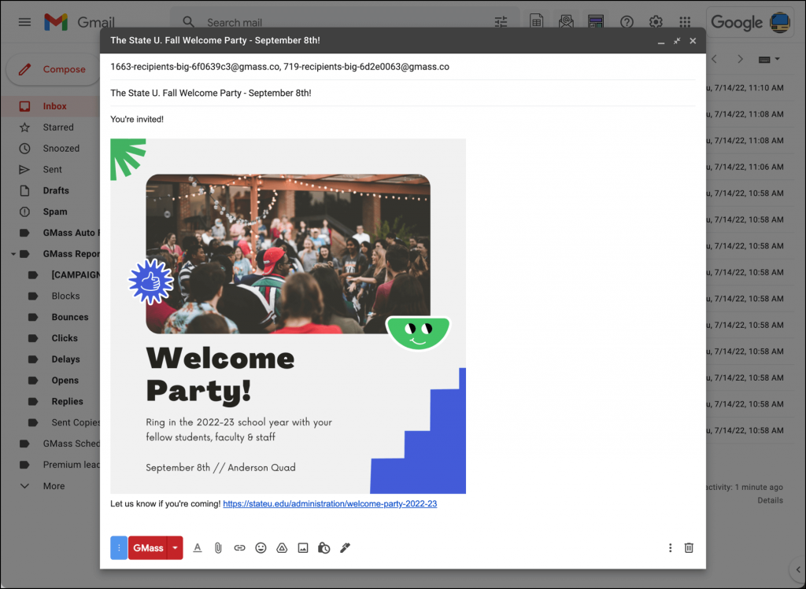
Task: Open the GMass dropdown arrow
Action: [x=174, y=547]
